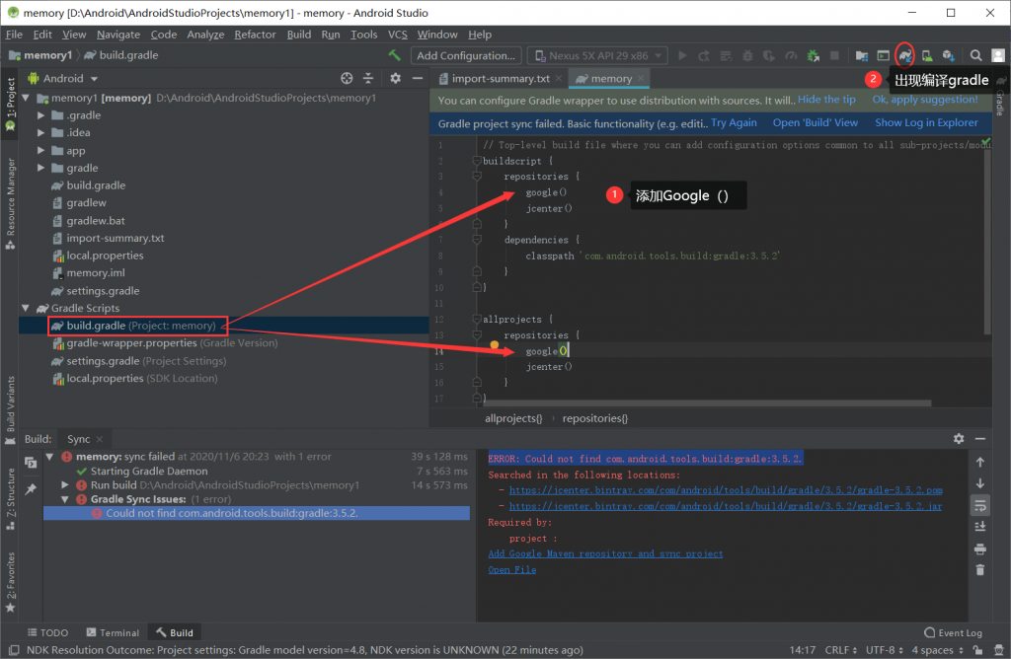
Task: Click the Run app play icon
Action: (682, 55)
